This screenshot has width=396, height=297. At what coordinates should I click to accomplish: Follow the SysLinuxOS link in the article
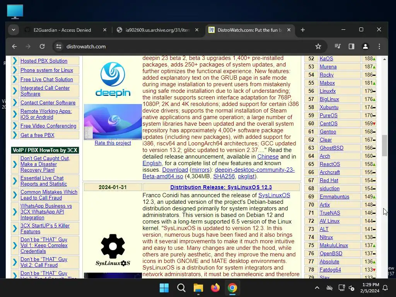click(274, 195)
